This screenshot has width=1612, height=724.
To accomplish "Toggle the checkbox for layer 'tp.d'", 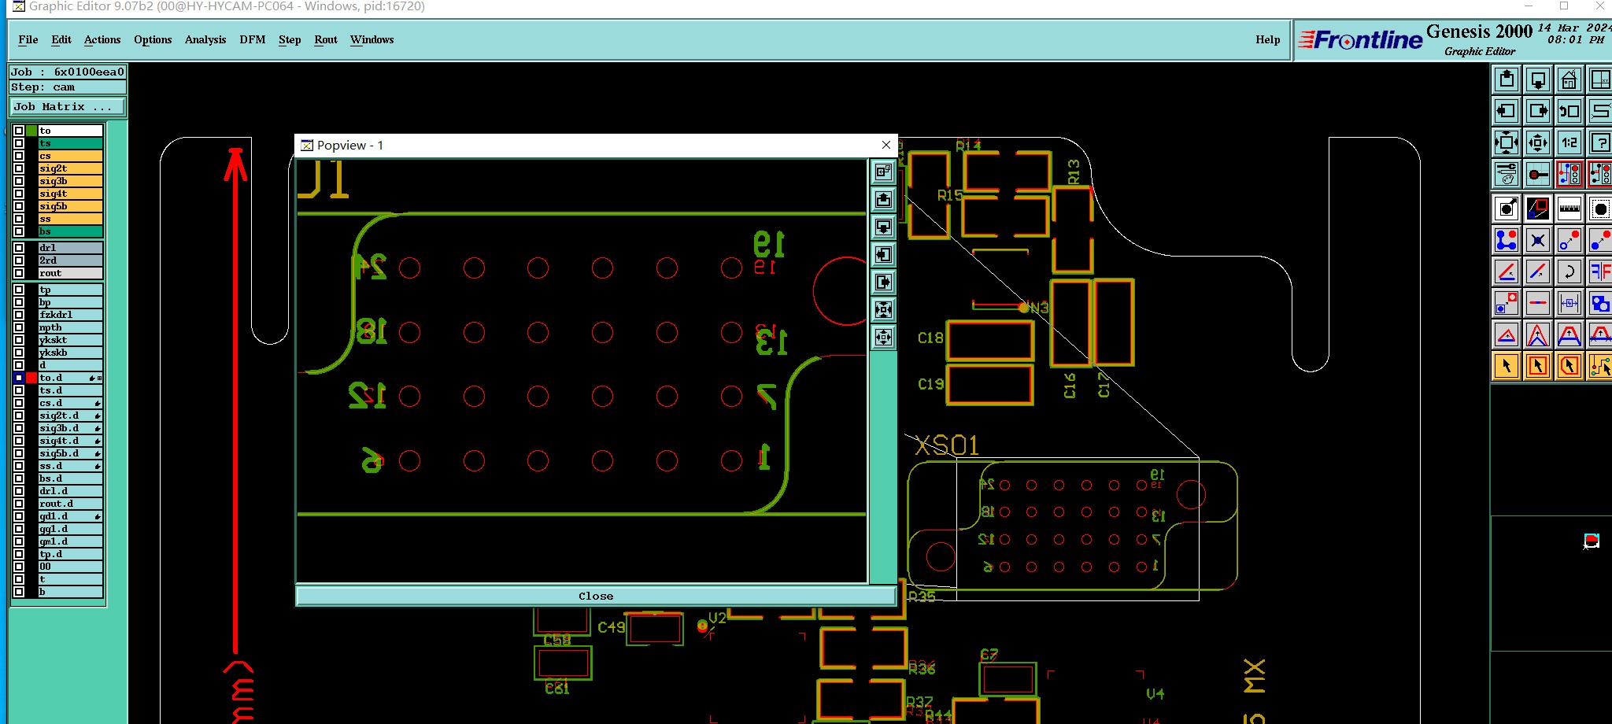I will point(19,554).
